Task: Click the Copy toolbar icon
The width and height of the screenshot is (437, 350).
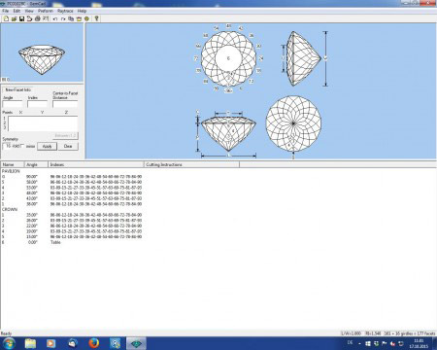Action: click(71, 18)
